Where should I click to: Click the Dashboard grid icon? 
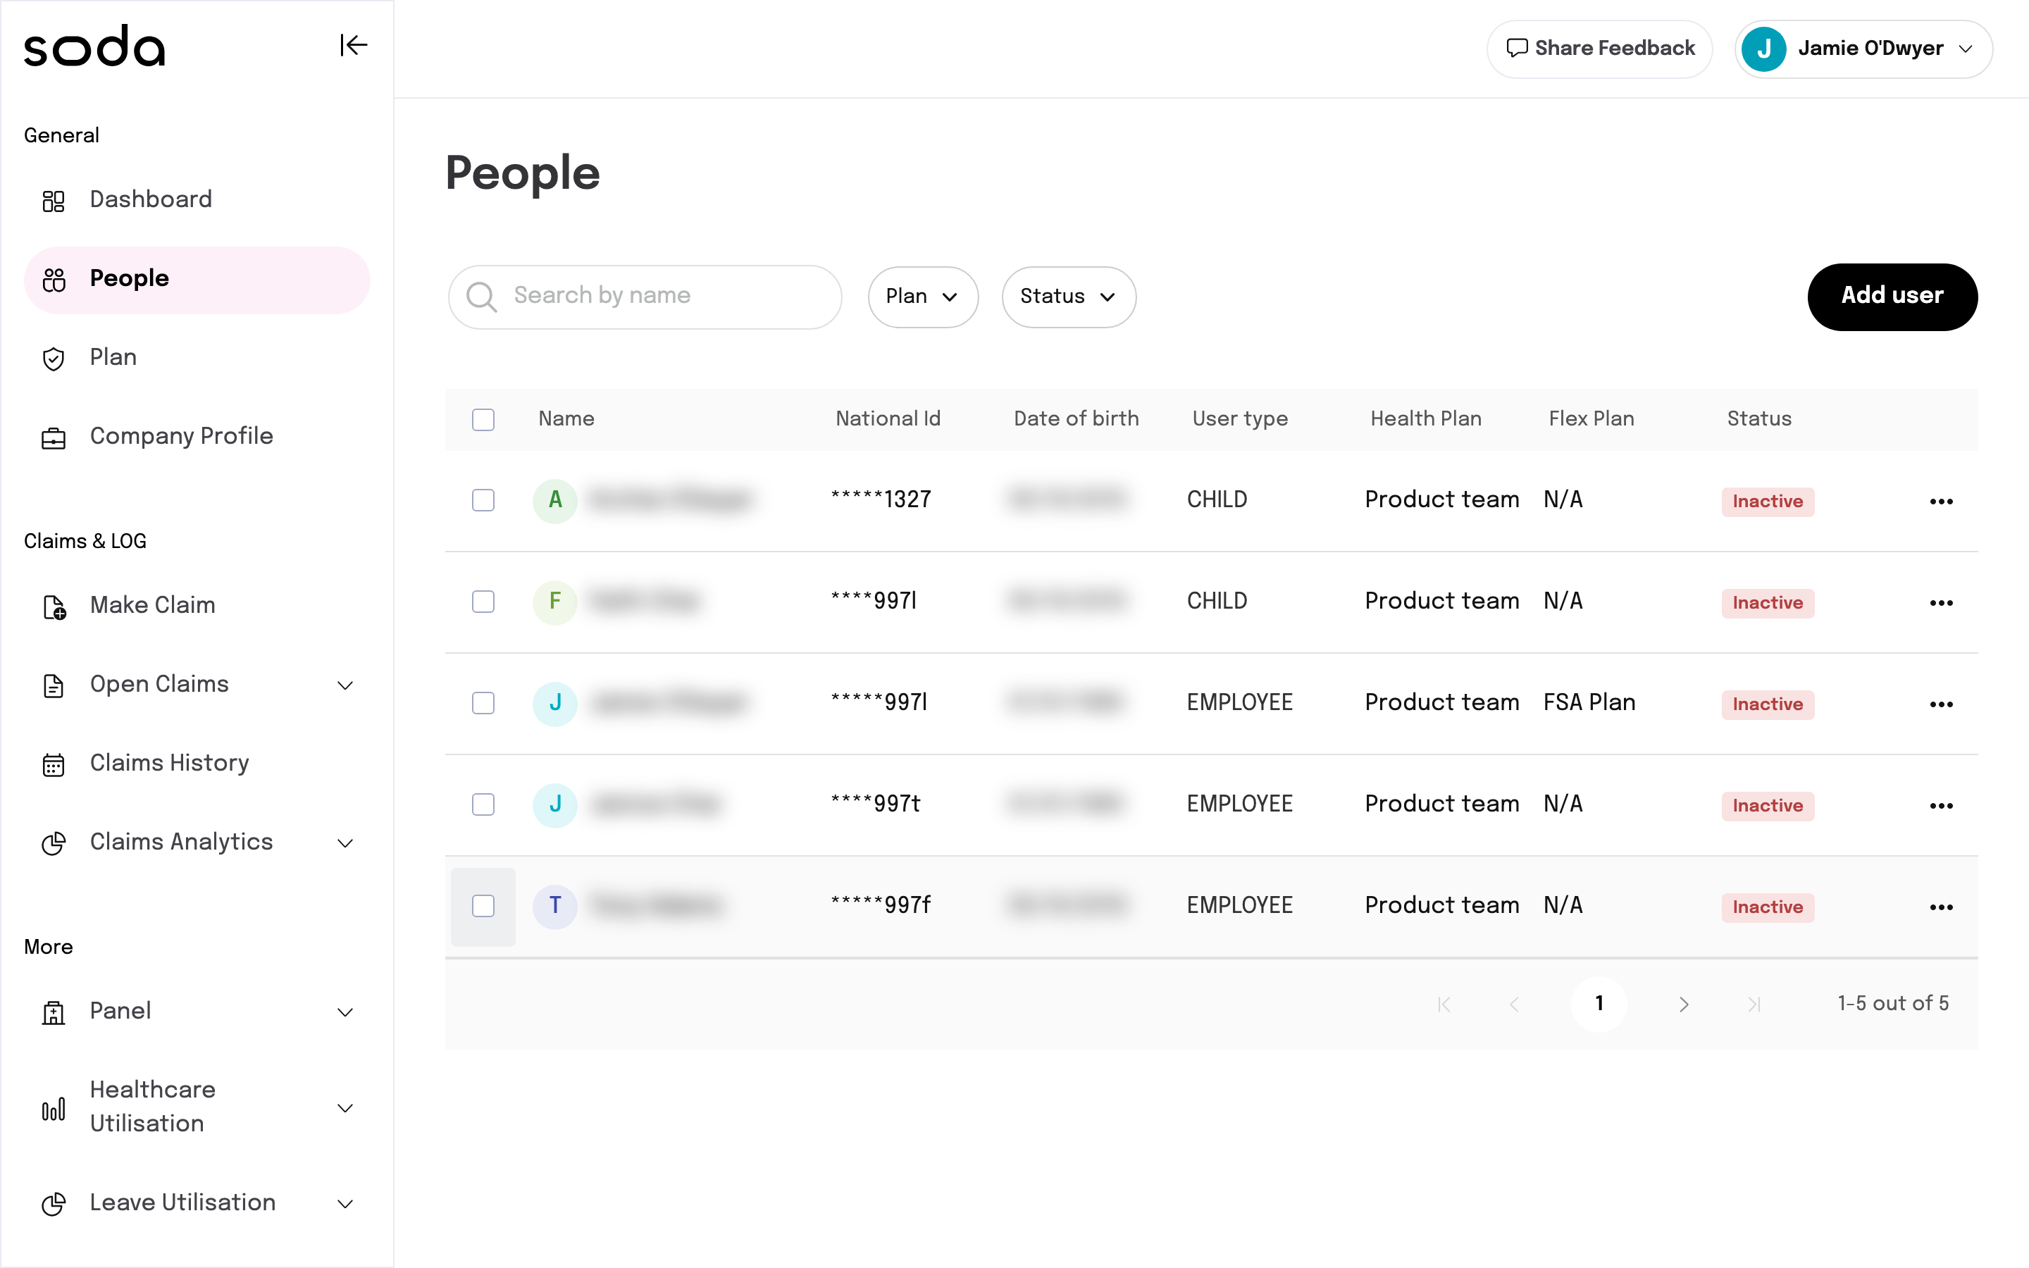click(54, 201)
